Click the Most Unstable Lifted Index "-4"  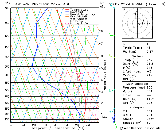pyautogui.click(x=149, y=95)
